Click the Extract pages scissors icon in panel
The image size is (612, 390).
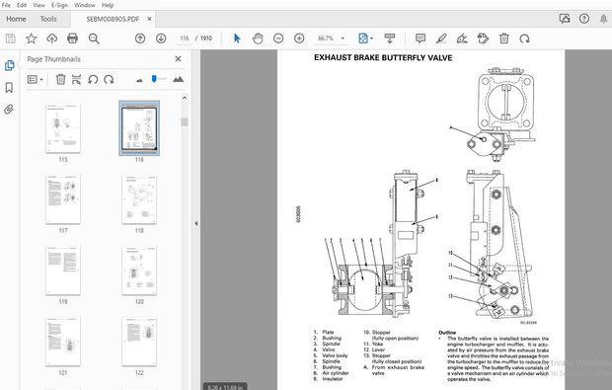(77, 79)
